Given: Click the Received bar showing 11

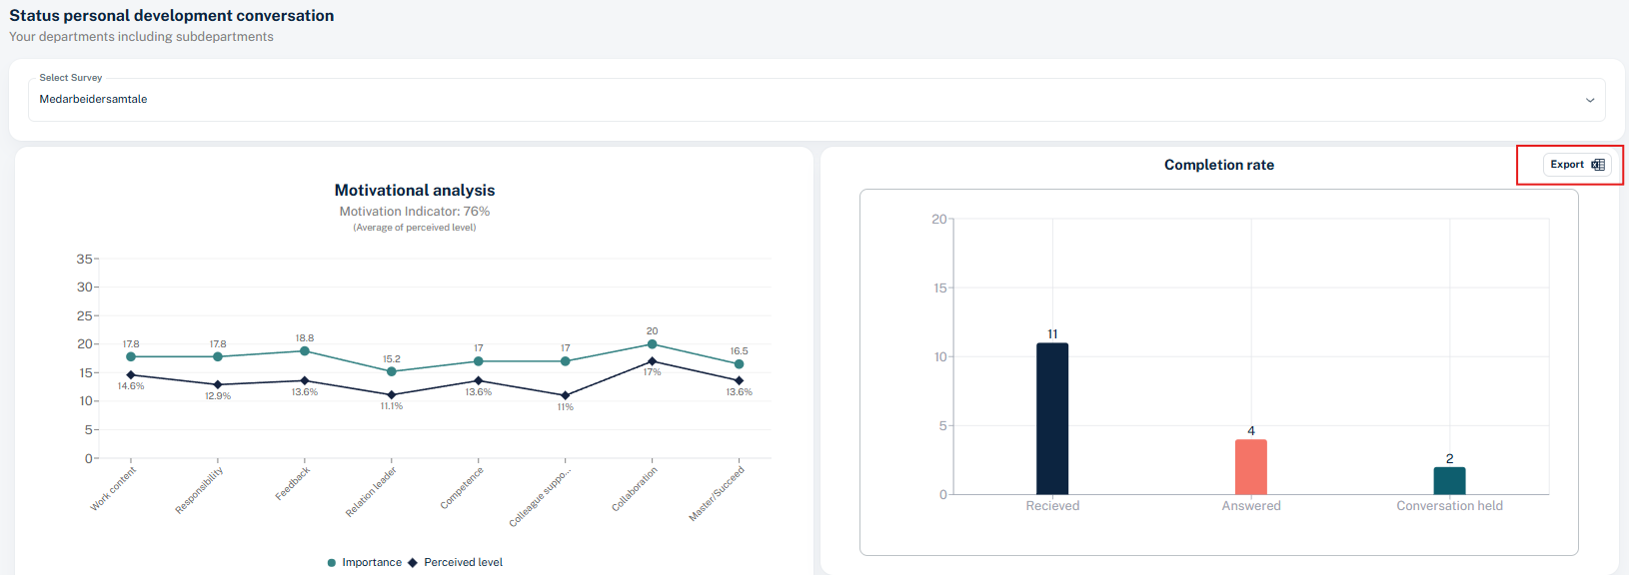Looking at the screenshot, I should [x=1052, y=419].
